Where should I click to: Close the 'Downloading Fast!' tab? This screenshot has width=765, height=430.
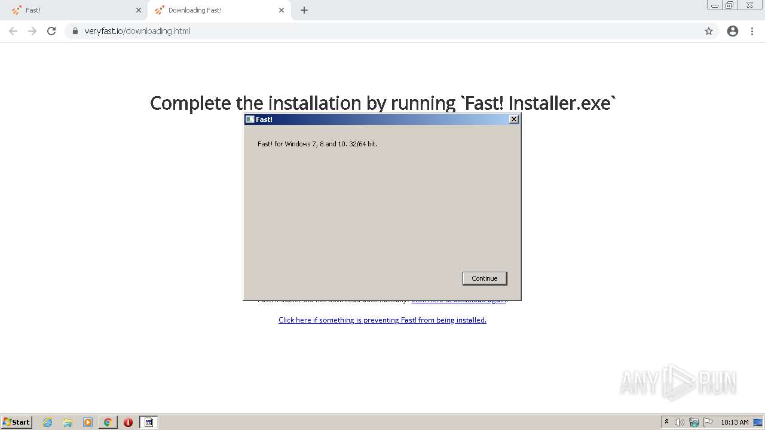pos(281,10)
